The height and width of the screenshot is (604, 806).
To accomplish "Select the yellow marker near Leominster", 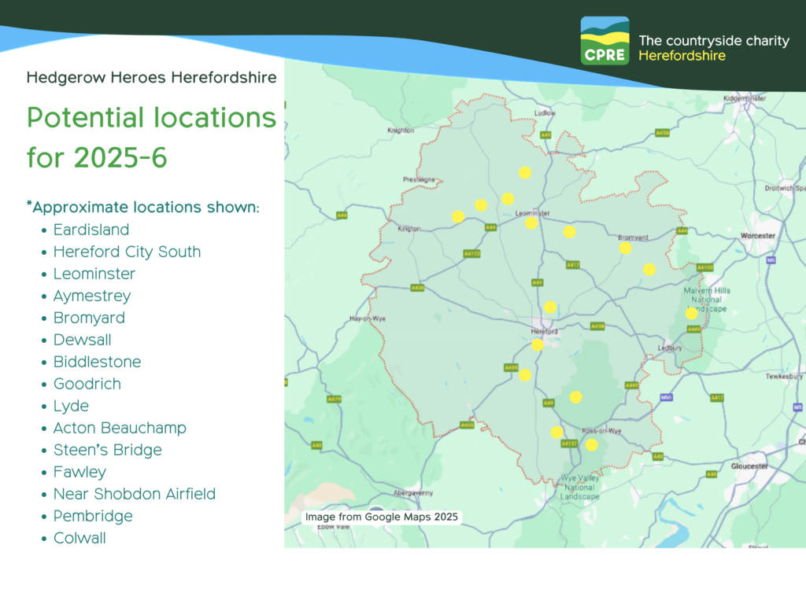I will tap(531, 223).
